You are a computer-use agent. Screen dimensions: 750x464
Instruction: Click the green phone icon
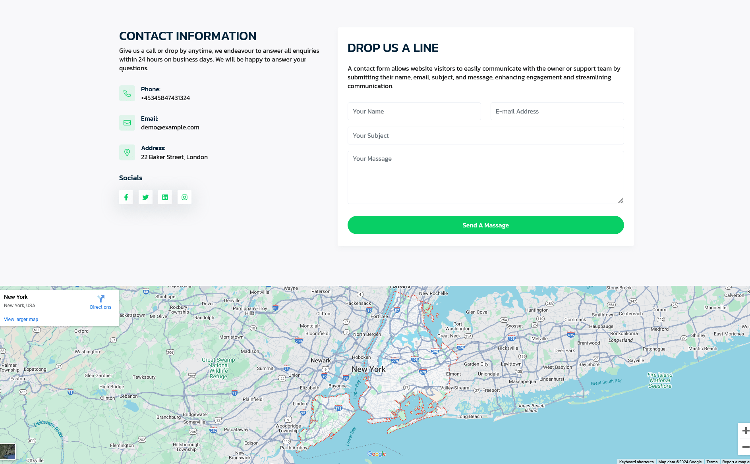127,93
